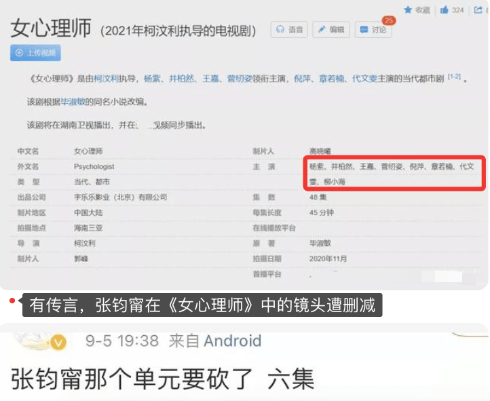Click 宇乐乐影业（北京）有限公司 company value
The height and width of the screenshot is (401, 490).
click(120, 197)
